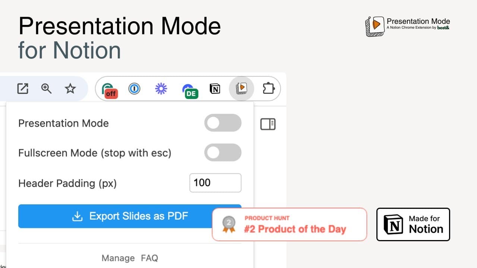Click the Made for Notion badge

point(413,224)
